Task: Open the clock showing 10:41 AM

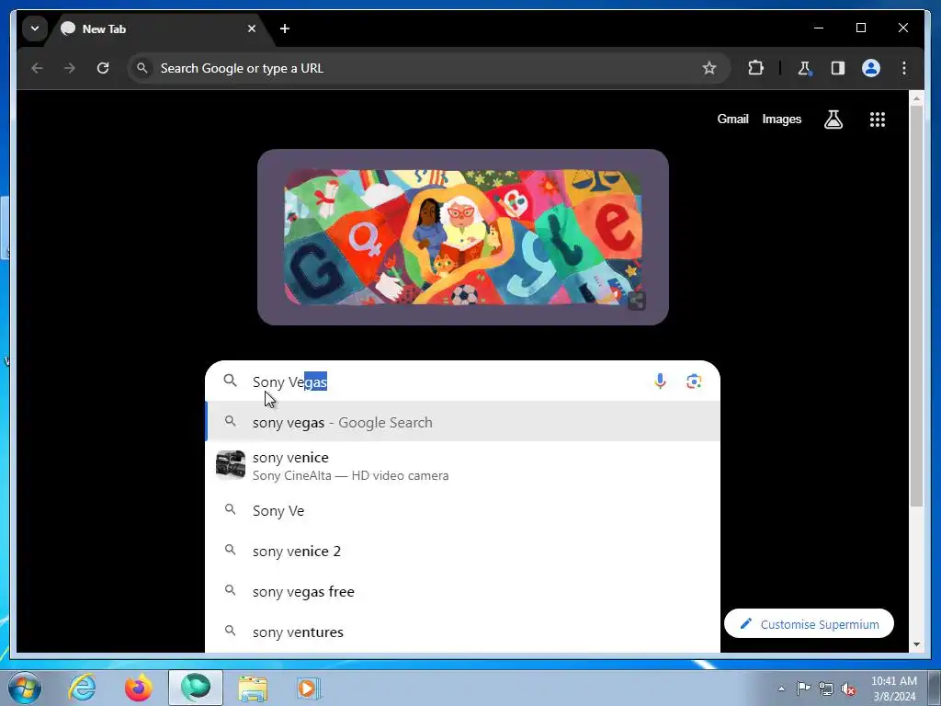Action: 893,688
